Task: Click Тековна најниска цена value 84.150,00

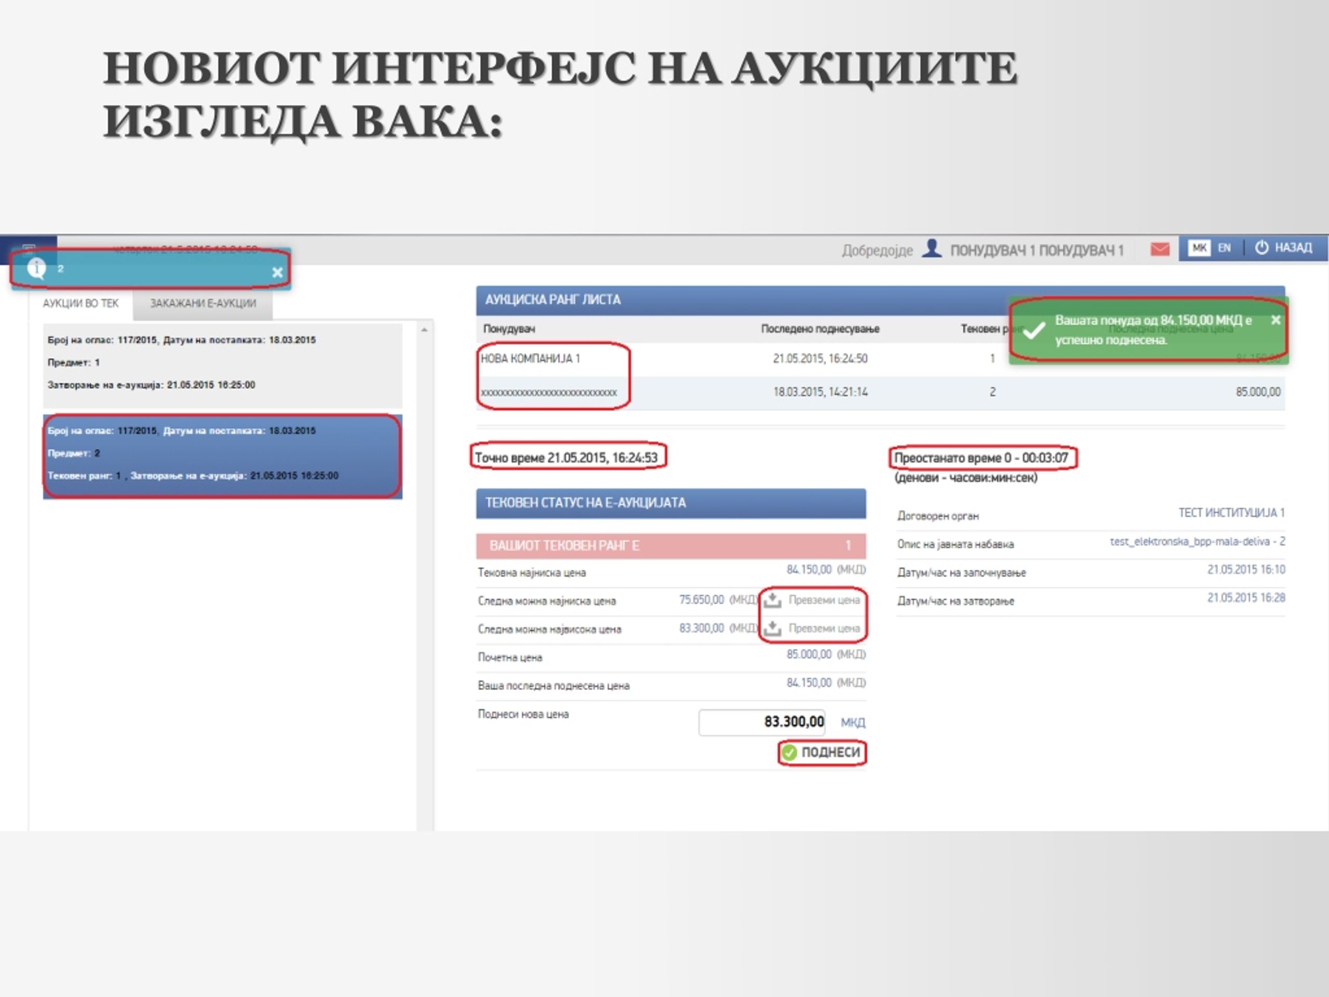Action: [809, 570]
